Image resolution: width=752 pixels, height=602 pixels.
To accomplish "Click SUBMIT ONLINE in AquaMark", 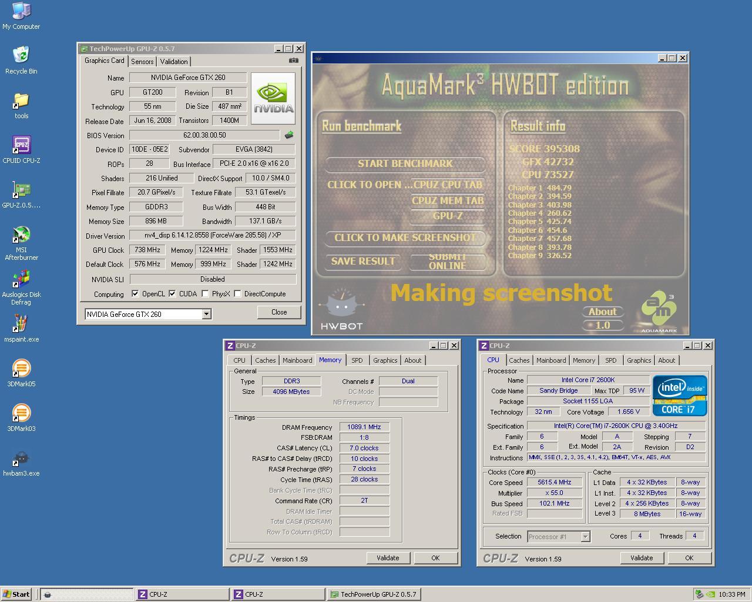I will (448, 262).
